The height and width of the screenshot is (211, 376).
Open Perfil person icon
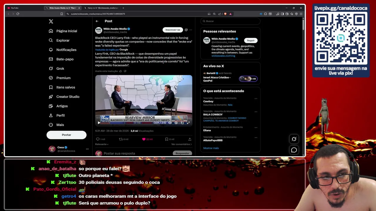(x=51, y=115)
